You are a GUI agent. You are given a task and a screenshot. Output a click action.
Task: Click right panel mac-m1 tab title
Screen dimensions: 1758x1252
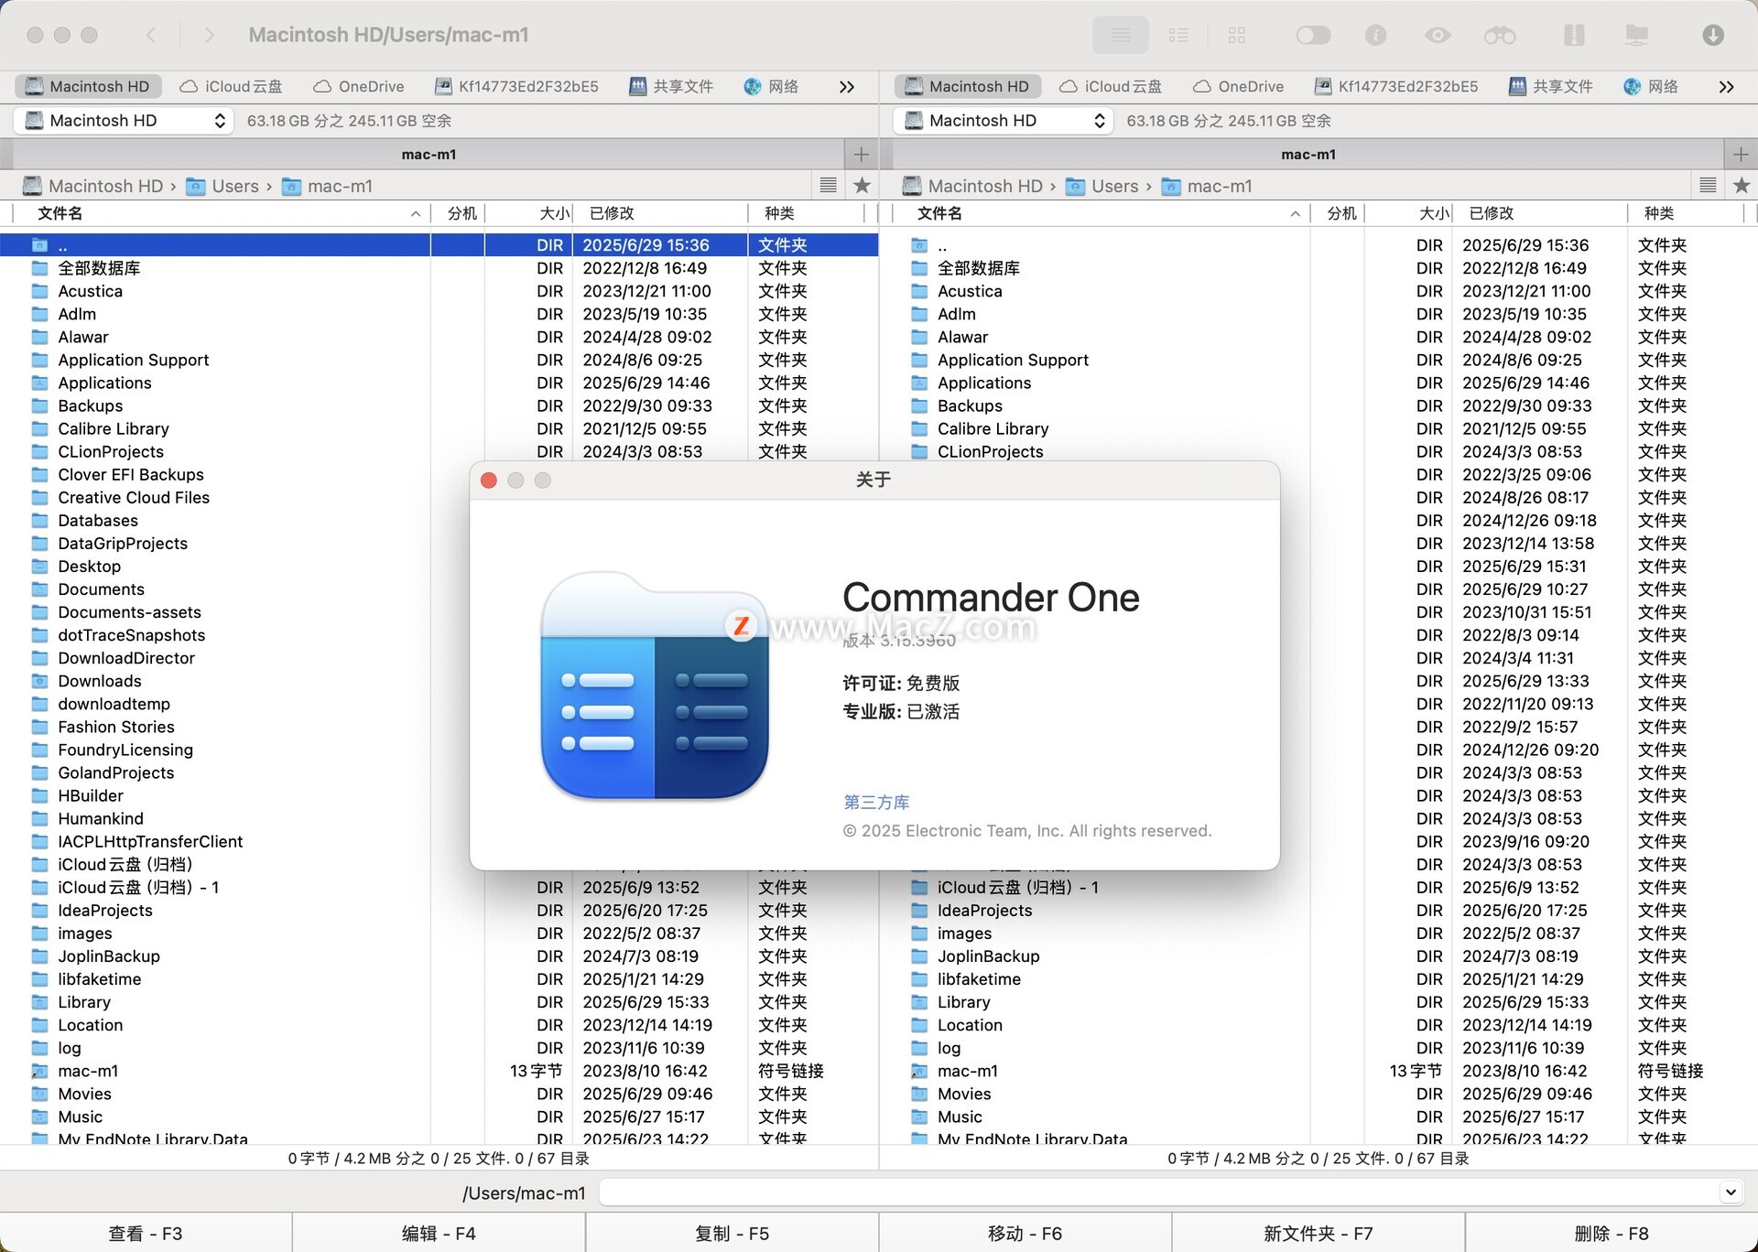(1308, 154)
